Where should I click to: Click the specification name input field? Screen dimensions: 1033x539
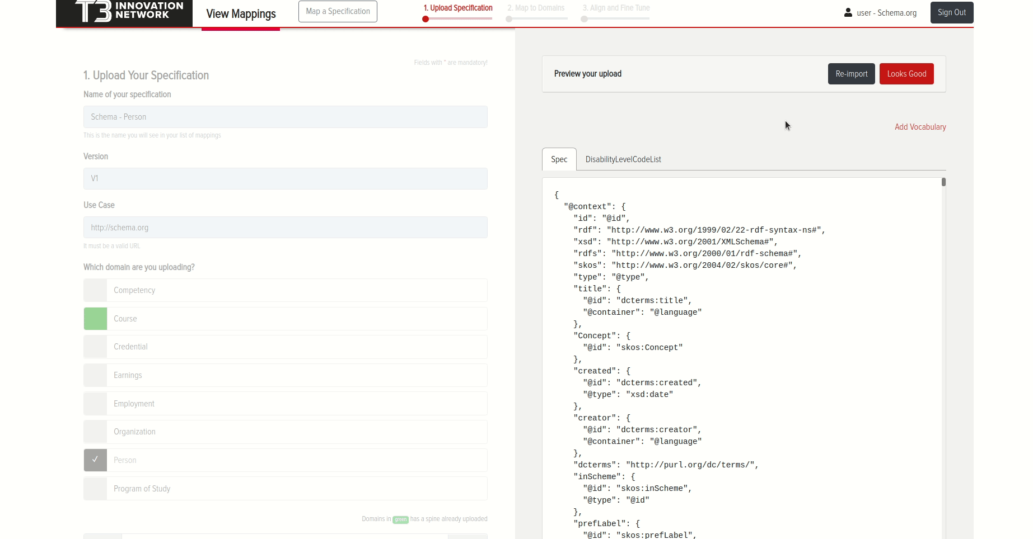click(x=286, y=117)
